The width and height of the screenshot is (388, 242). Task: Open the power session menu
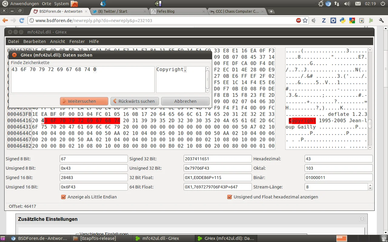coord(383,4)
